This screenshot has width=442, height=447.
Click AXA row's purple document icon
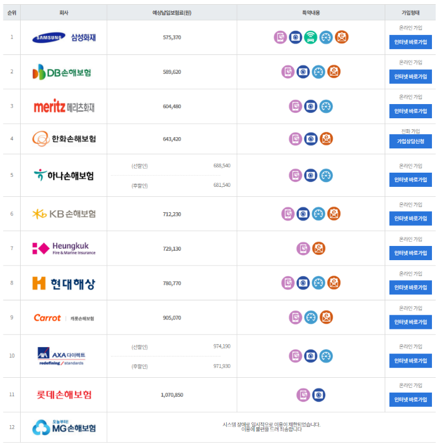click(295, 356)
